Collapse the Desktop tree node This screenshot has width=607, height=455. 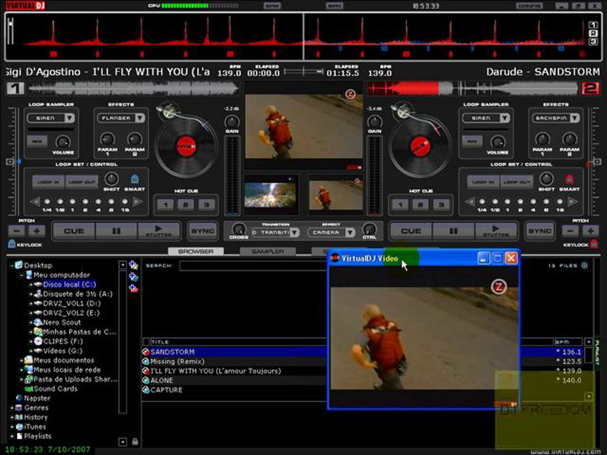click(x=12, y=265)
